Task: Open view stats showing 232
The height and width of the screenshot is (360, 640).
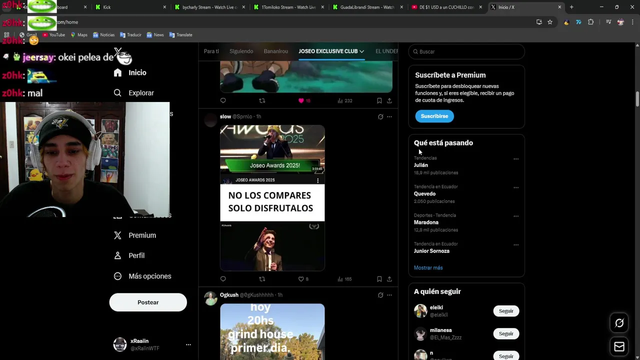Action: point(344,100)
